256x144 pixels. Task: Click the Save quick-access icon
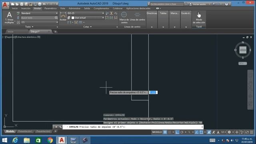(22, 4)
